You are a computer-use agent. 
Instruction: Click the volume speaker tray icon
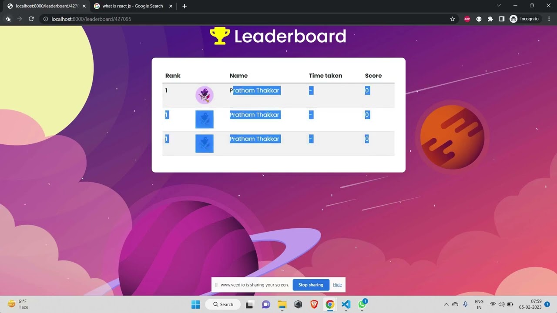501,304
